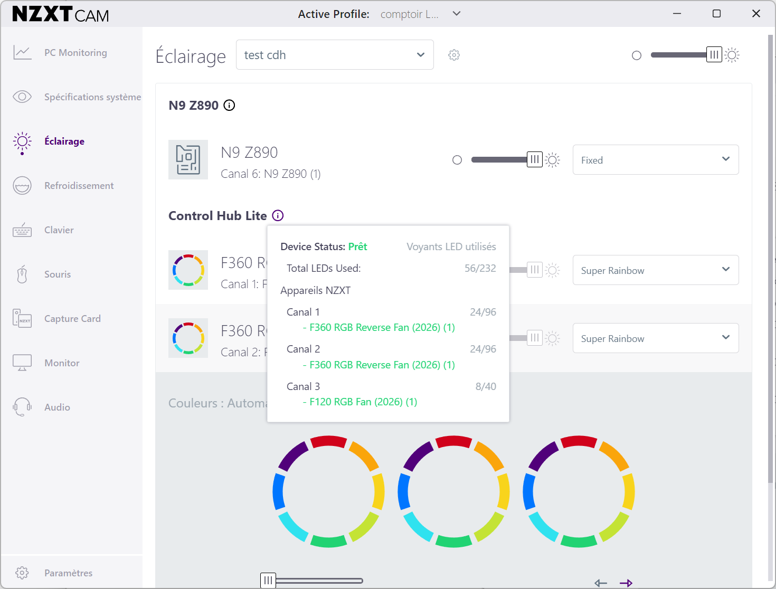
Task: Click the Spécifications système eye icon
Action: (x=22, y=97)
